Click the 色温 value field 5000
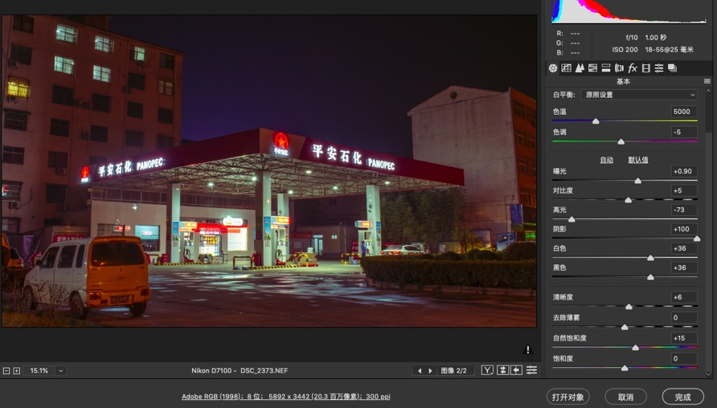The image size is (717, 408). pyautogui.click(x=684, y=112)
